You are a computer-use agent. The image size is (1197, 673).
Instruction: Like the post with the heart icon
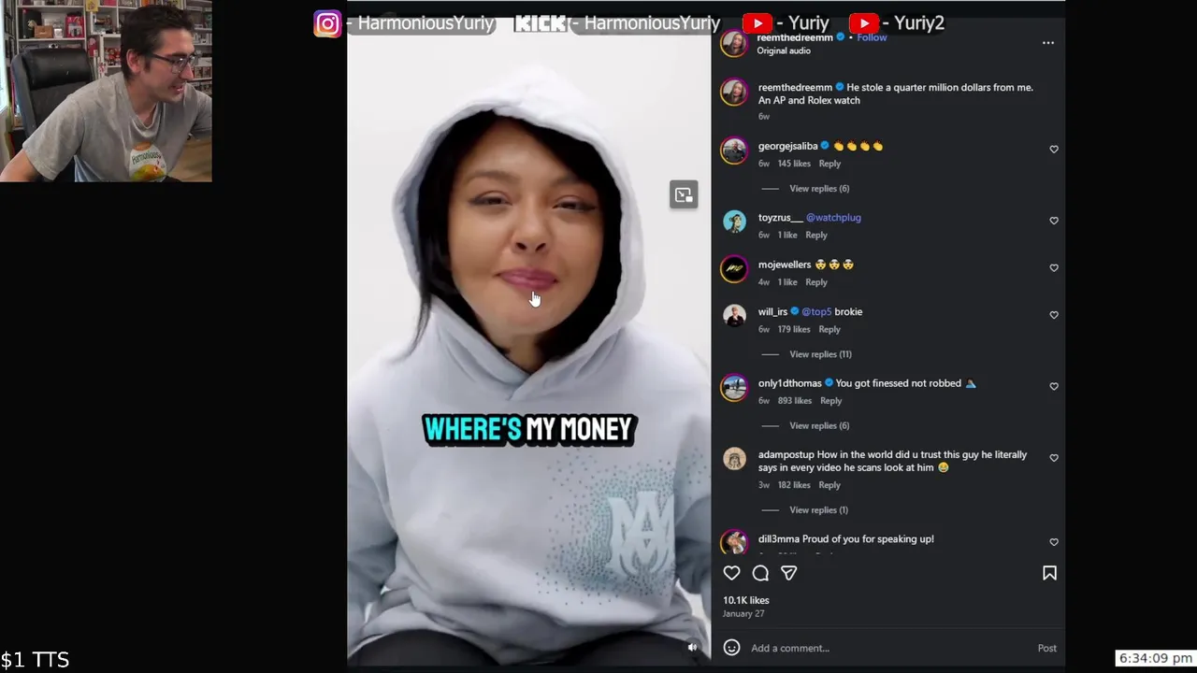pyautogui.click(x=731, y=573)
